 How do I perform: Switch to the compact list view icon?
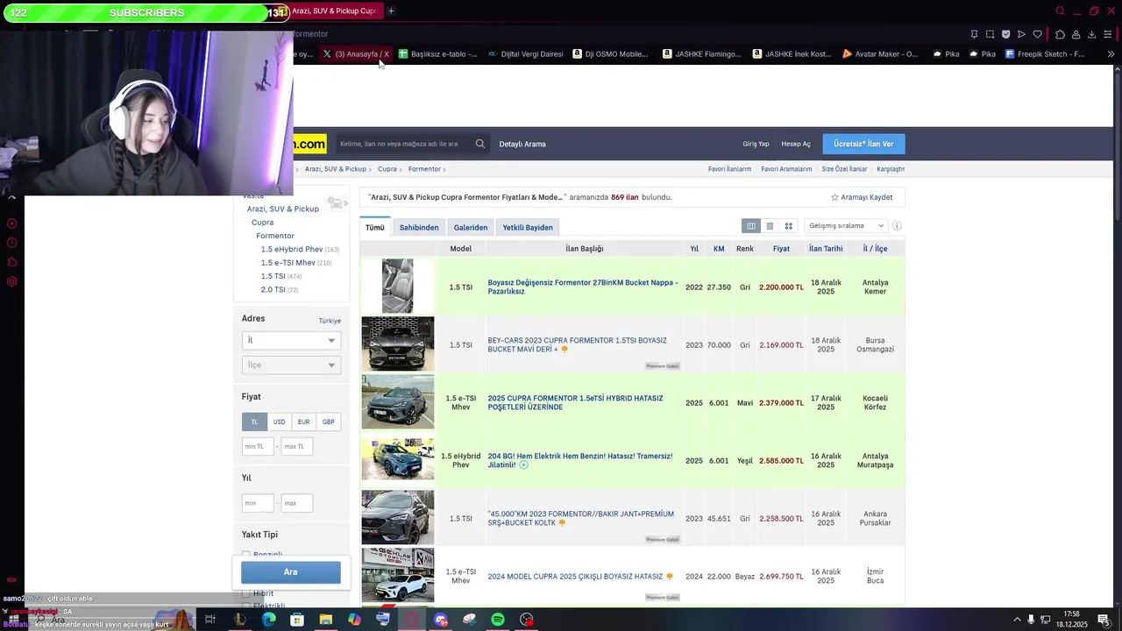(770, 226)
